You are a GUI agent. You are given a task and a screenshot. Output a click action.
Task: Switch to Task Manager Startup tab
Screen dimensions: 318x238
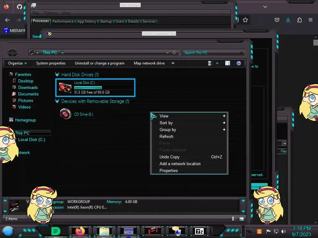point(106,21)
